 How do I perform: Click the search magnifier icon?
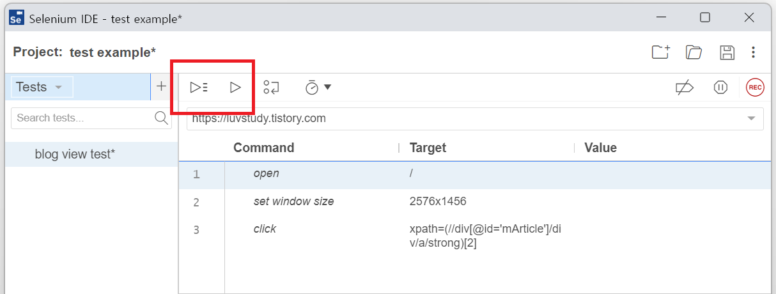coord(161,118)
